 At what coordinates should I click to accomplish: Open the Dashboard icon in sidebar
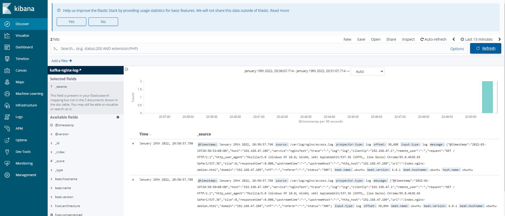(x=7, y=47)
